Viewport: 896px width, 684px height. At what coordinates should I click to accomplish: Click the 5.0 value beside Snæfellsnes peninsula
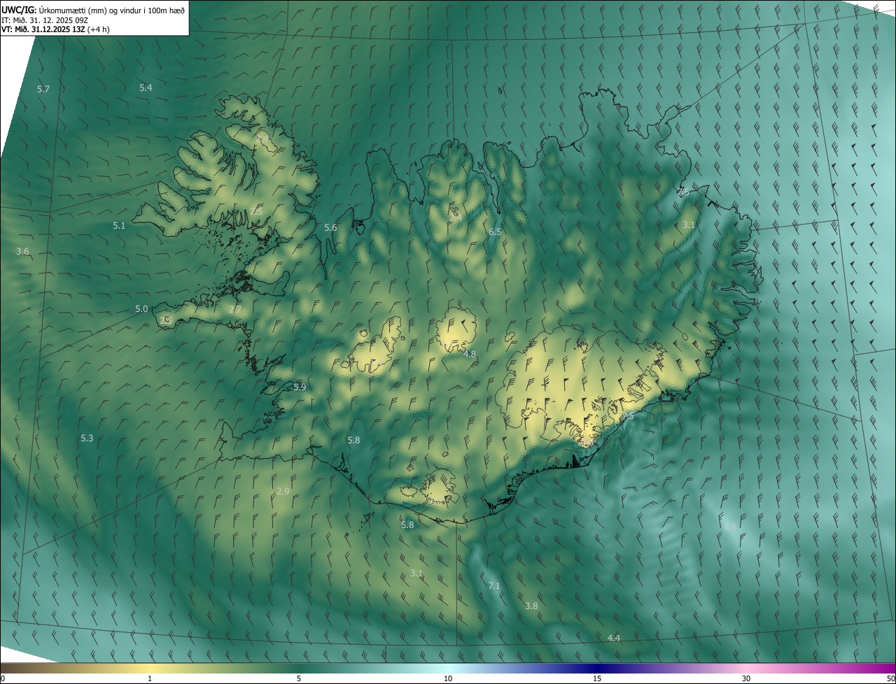141,309
